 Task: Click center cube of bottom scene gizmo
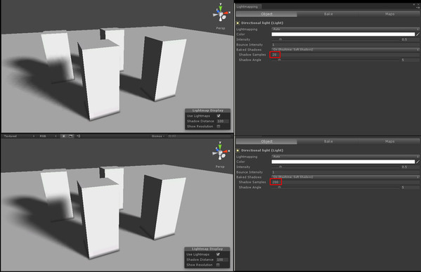[221, 153]
